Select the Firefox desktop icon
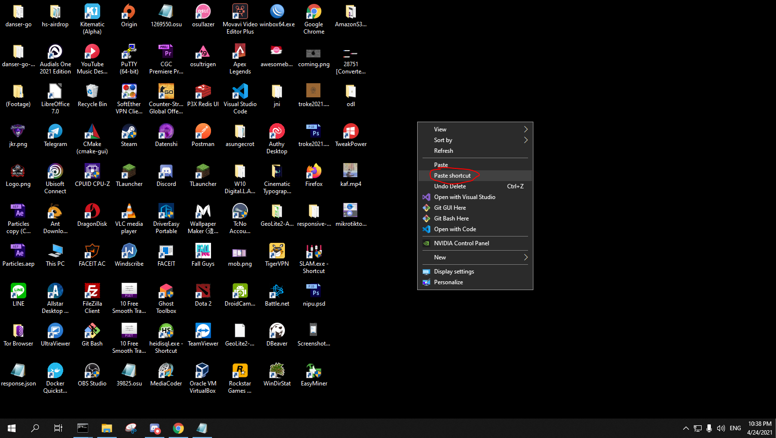The image size is (776, 438). [314, 175]
